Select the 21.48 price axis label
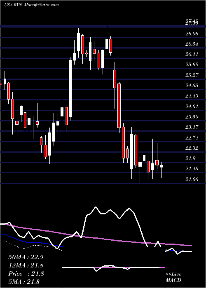The height and width of the screenshot is (288, 206). point(192,169)
